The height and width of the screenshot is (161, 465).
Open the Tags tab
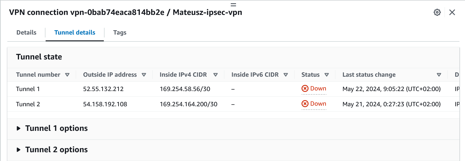[120, 32]
